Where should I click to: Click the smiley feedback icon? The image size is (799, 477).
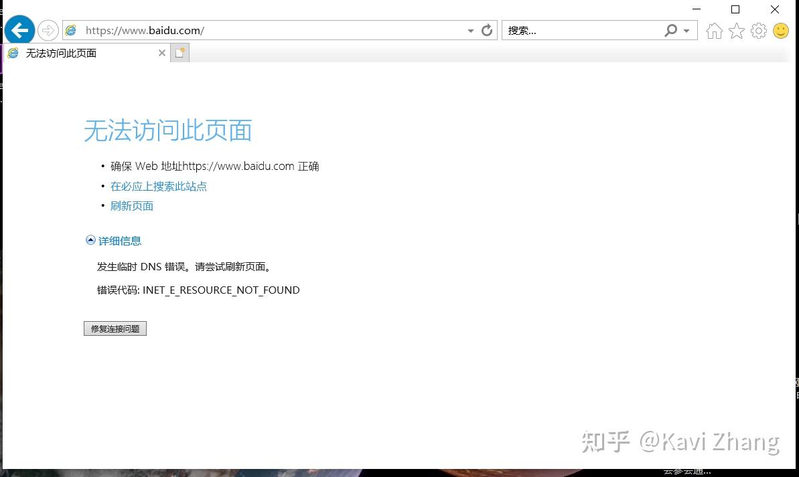[781, 31]
